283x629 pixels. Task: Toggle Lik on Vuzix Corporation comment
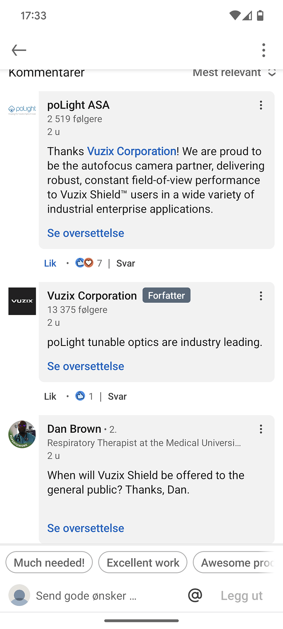(x=50, y=396)
